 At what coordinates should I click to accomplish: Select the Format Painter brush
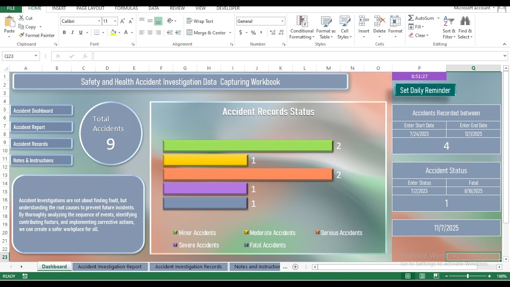22,35
